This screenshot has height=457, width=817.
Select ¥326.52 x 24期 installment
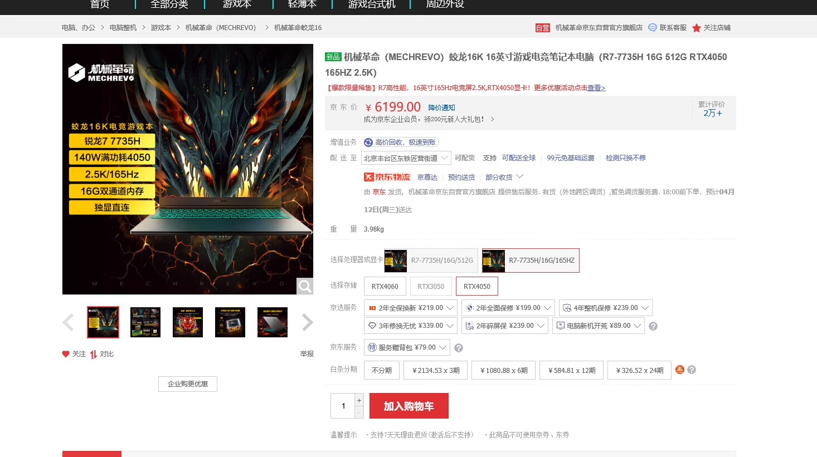[x=640, y=370]
